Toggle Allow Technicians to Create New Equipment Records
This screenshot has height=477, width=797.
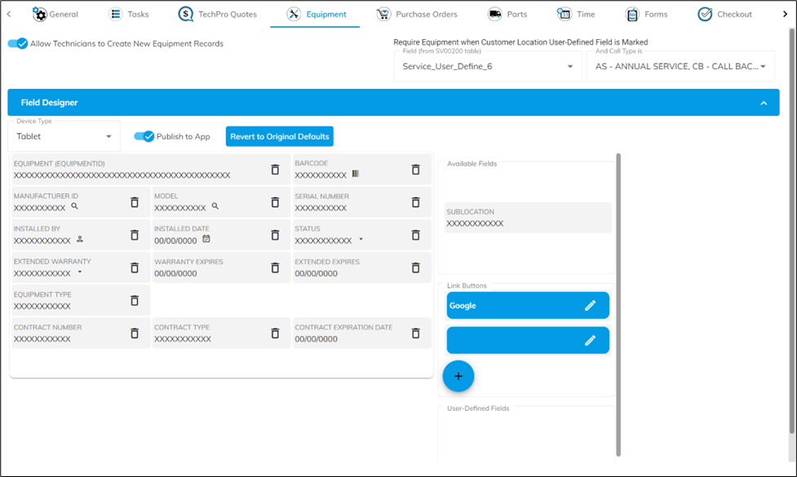(18, 44)
